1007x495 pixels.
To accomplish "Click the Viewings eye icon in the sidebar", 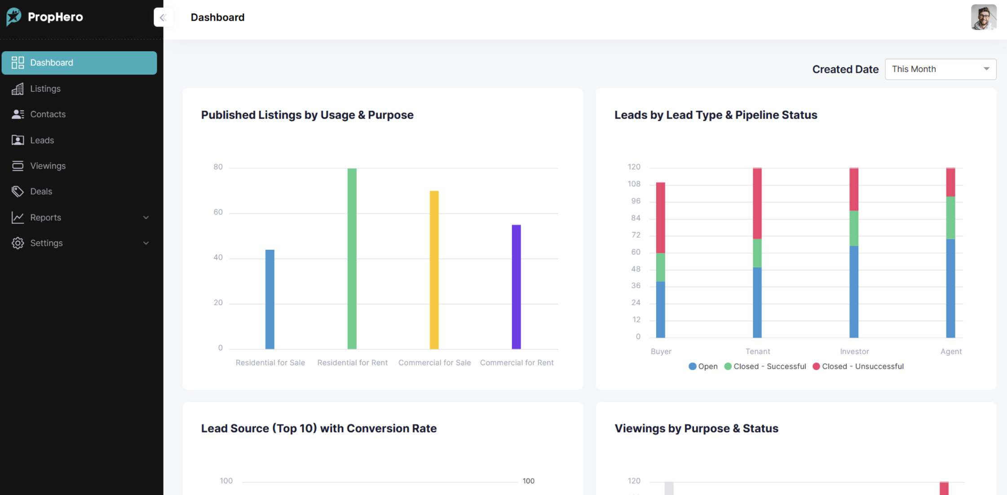I will [18, 165].
